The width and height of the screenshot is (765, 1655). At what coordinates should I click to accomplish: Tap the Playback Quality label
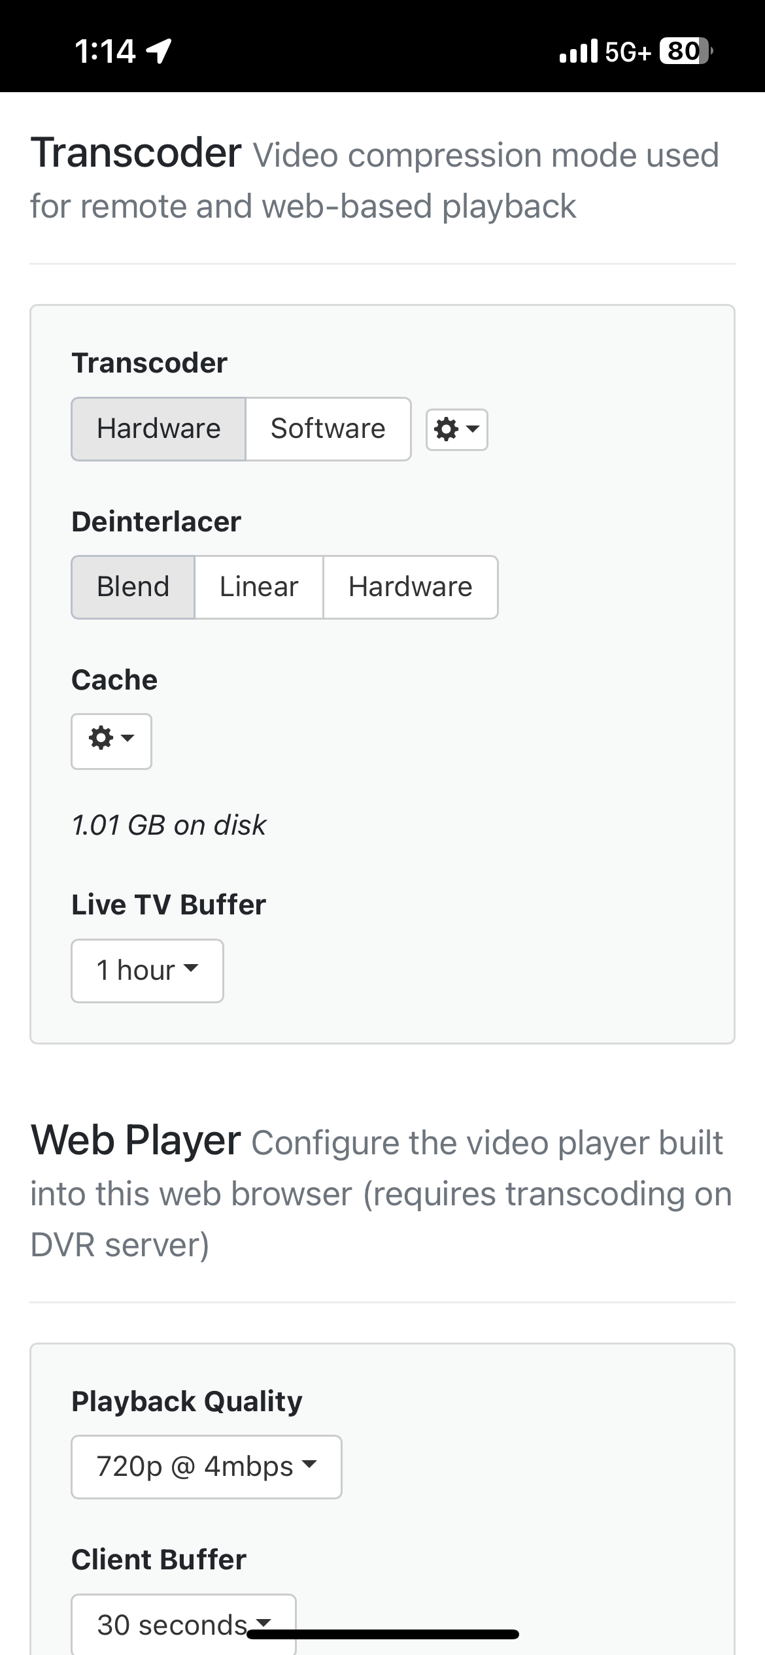(x=186, y=1402)
